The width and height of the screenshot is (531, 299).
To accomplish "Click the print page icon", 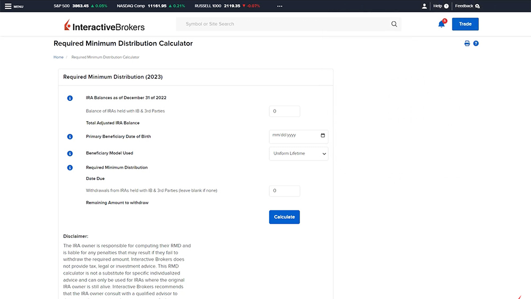I will [x=467, y=44].
